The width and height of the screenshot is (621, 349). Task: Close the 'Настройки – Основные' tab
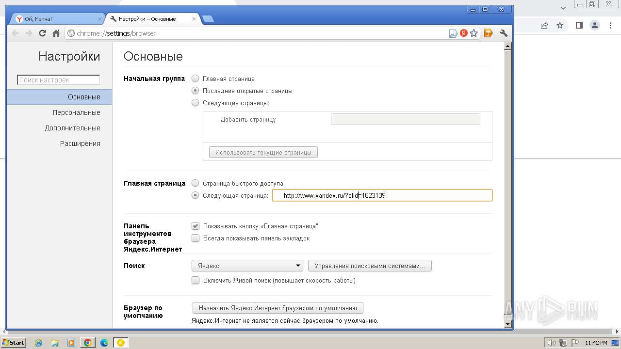pyautogui.click(x=194, y=19)
